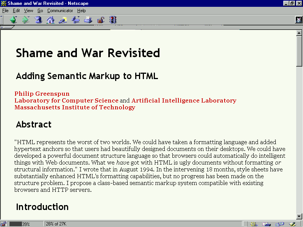Open the Artificial Intelligence Laboratory link
The width and height of the screenshot is (303, 227).
coord(184,100)
